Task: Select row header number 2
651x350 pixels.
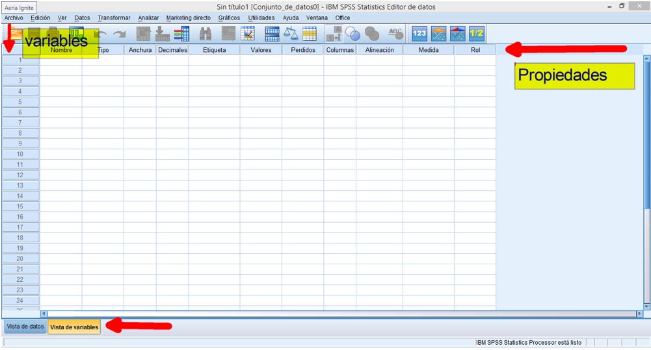Action: (x=20, y=71)
